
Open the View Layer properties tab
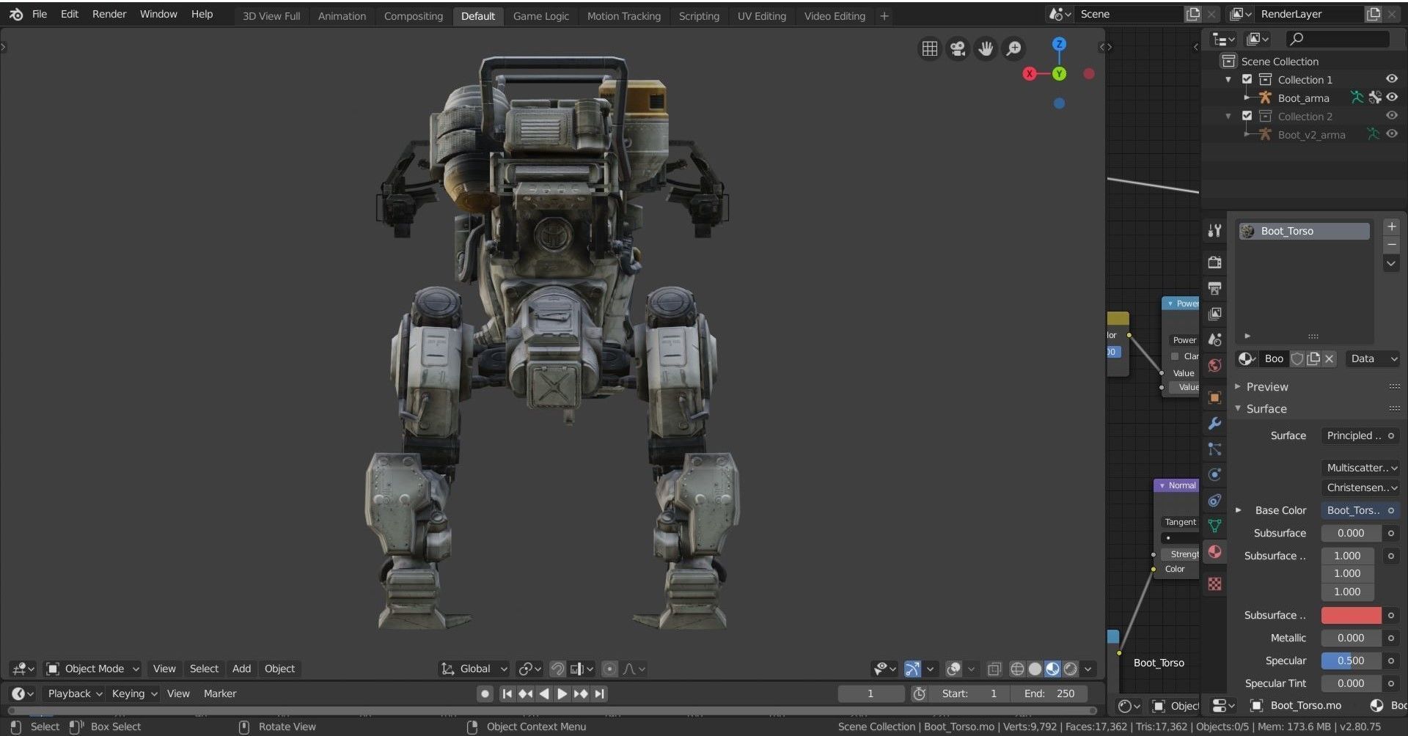(1214, 314)
